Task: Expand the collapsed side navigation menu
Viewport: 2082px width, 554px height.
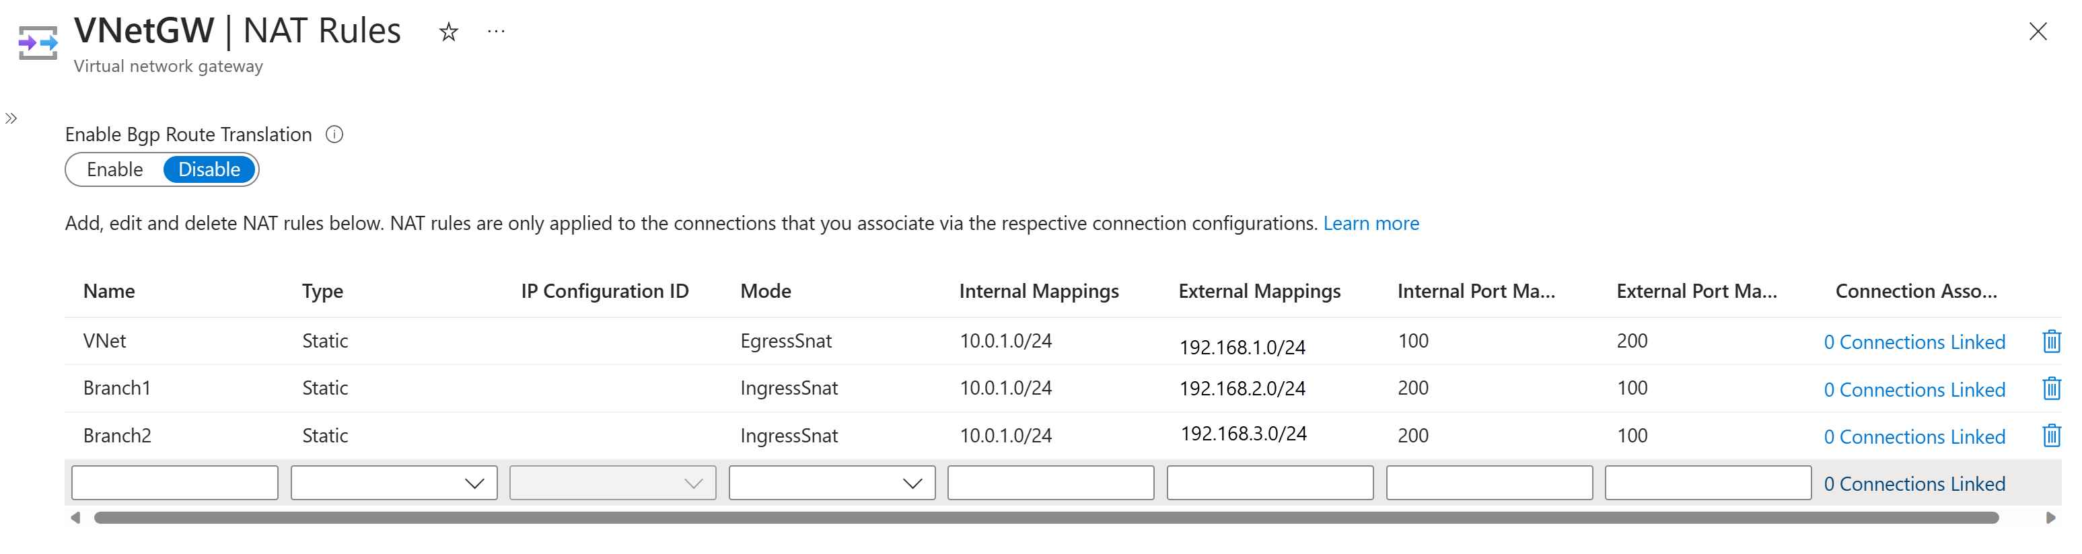Action: [x=11, y=119]
